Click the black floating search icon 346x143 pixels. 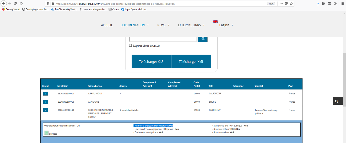(337, 101)
